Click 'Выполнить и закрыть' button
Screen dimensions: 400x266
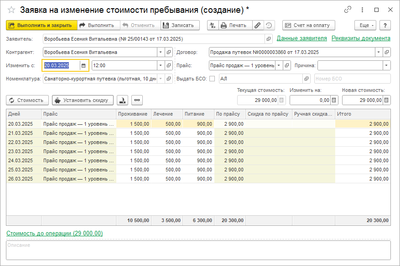[41, 26]
